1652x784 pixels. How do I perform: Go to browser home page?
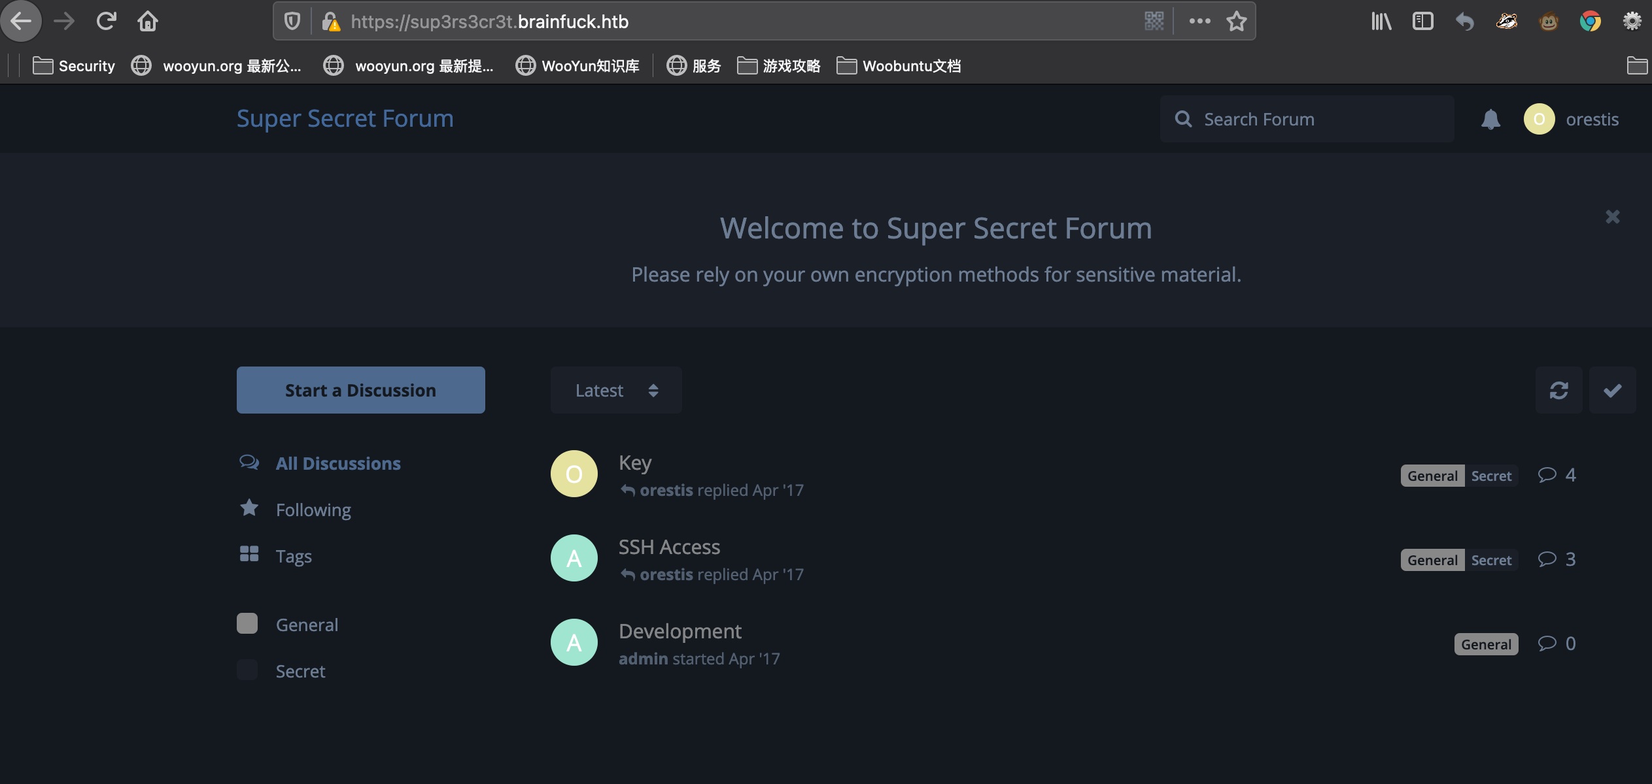(148, 22)
